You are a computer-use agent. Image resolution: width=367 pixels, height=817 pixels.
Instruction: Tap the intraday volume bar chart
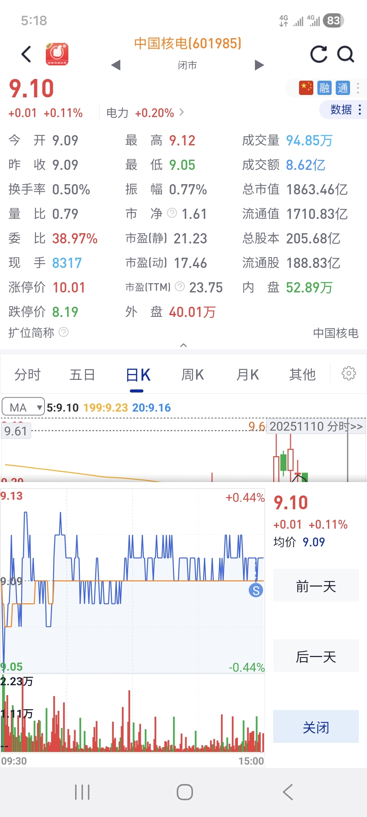click(x=133, y=714)
